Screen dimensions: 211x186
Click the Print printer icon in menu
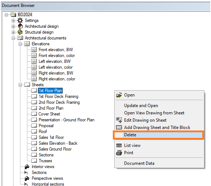119,153
